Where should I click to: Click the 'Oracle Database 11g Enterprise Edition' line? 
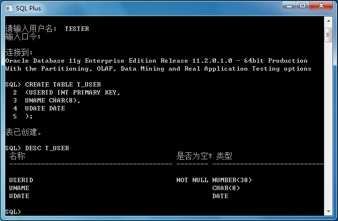click(x=156, y=61)
